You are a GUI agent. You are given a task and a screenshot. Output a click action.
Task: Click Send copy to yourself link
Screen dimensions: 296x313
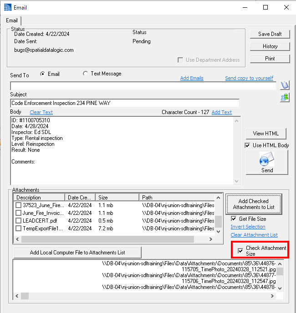click(x=249, y=78)
